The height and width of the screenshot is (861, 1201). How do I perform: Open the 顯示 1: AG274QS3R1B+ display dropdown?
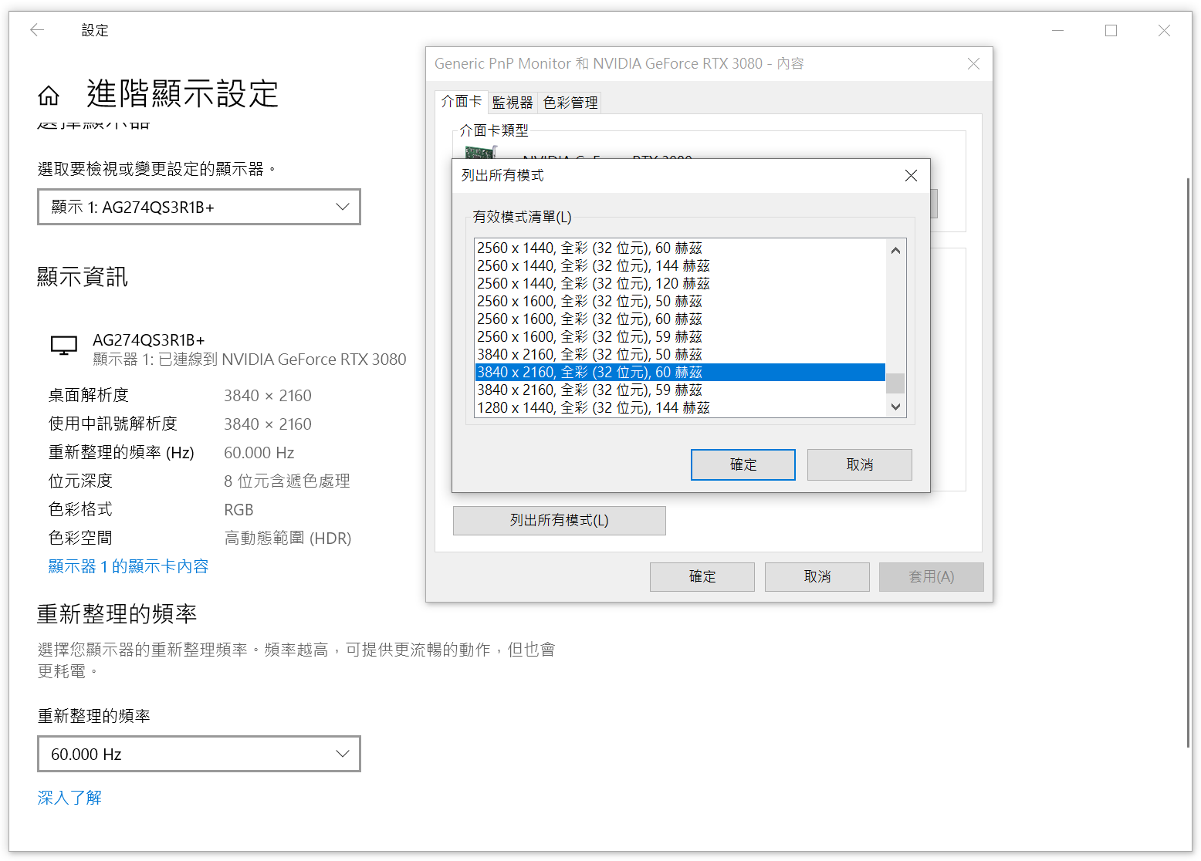[199, 207]
